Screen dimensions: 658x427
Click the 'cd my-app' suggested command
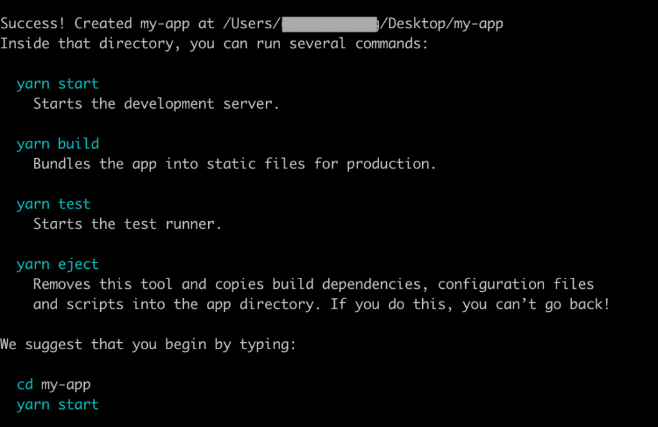pyautogui.click(x=54, y=385)
